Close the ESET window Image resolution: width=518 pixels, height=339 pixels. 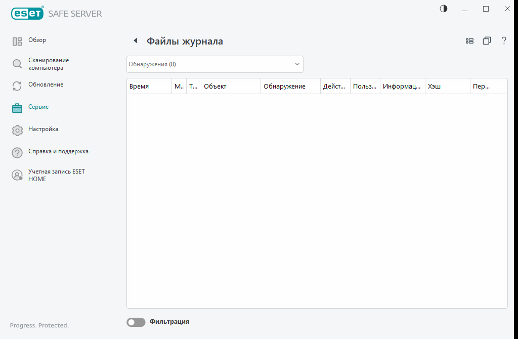pyautogui.click(x=507, y=9)
